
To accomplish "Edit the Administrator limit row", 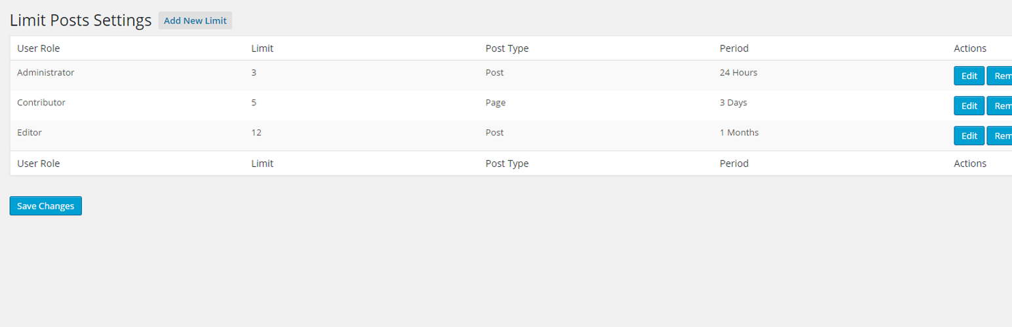I will pyautogui.click(x=969, y=76).
